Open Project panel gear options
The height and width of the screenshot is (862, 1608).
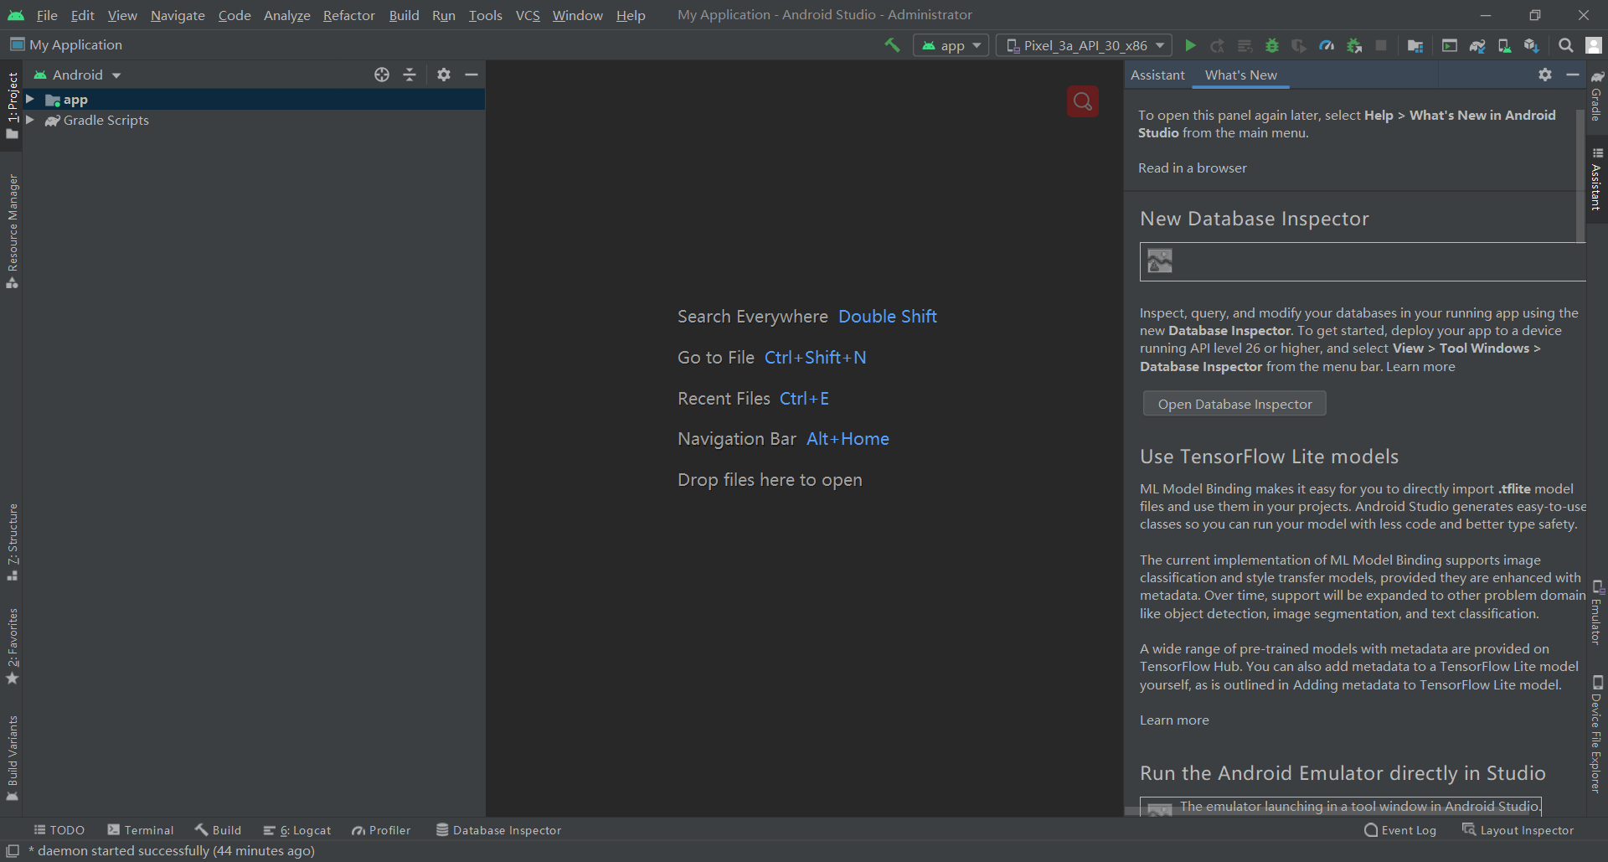[444, 75]
